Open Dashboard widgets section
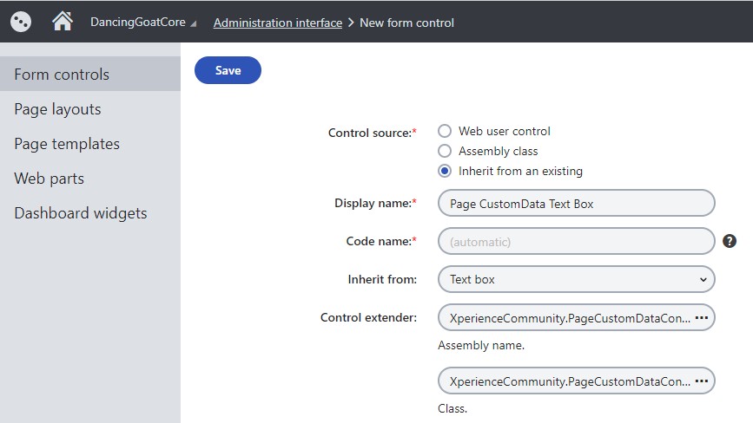Screen dimensions: 753x423 [x=81, y=213]
